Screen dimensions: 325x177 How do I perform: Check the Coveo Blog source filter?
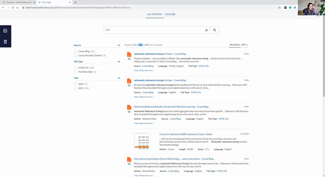click(75, 51)
